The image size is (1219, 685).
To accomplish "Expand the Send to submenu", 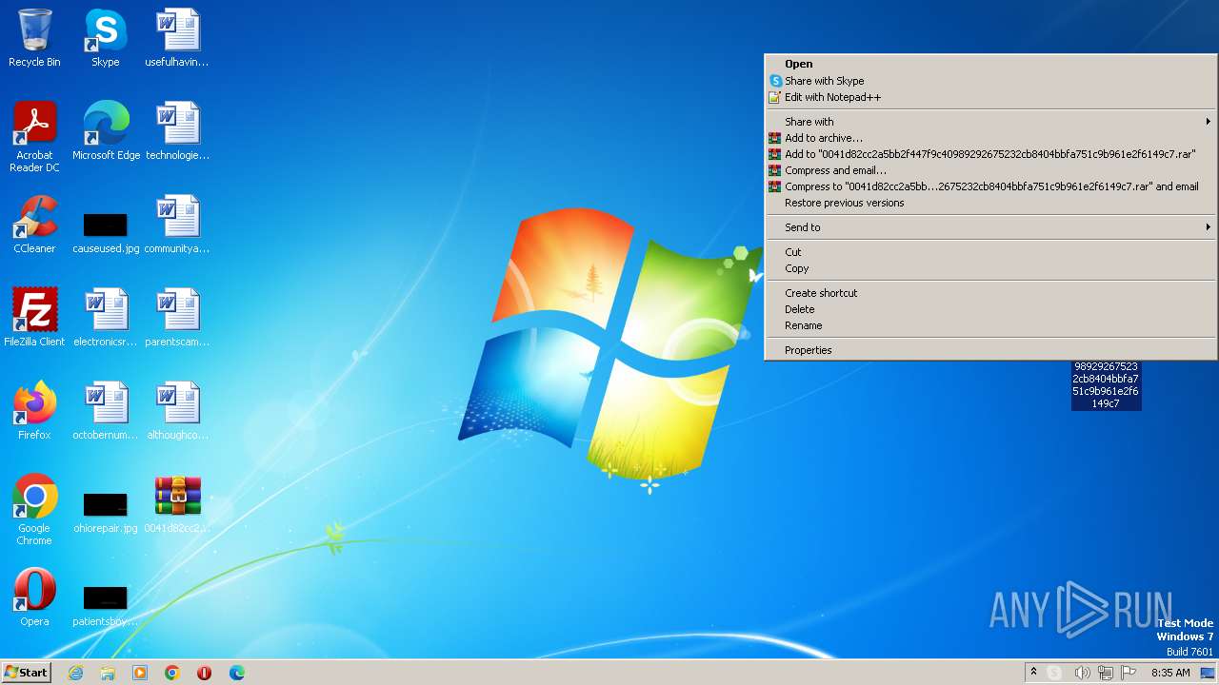I will (x=990, y=227).
